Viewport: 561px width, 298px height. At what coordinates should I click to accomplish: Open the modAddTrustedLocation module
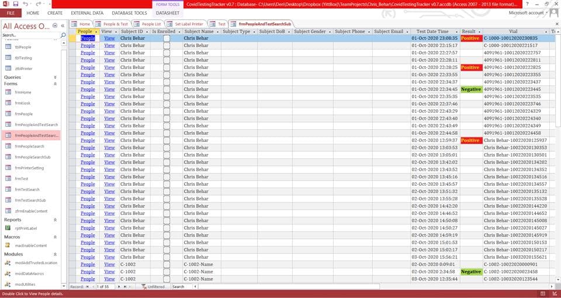(36, 262)
